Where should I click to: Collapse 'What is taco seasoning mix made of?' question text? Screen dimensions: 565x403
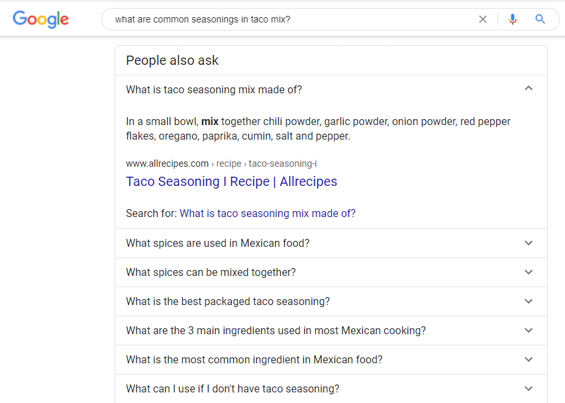click(213, 90)
